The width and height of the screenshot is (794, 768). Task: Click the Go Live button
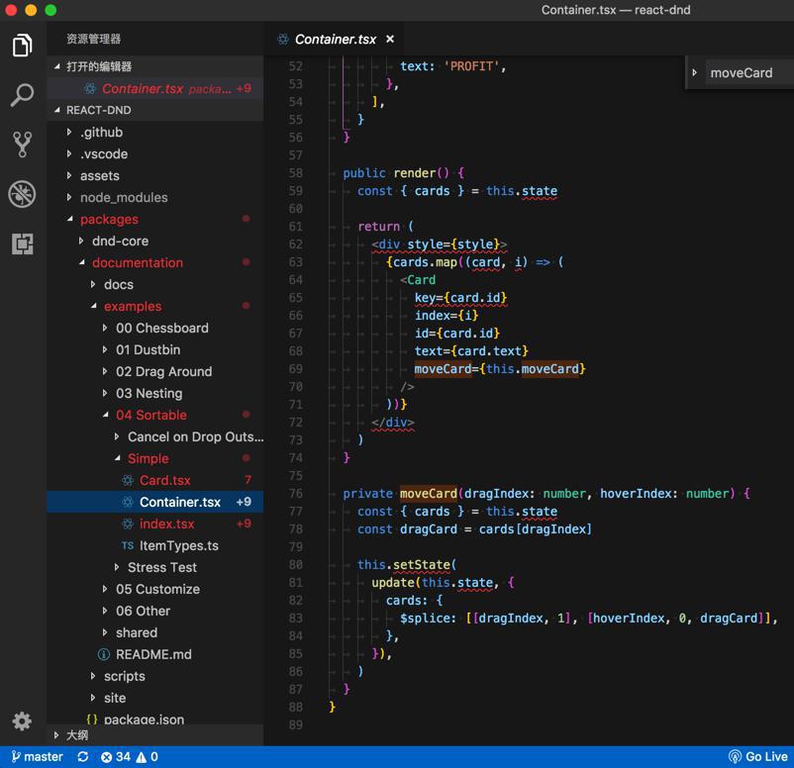tap(758, 757)
